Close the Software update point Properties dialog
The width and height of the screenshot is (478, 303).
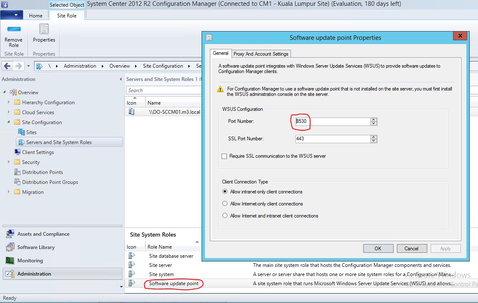[460, 36]
